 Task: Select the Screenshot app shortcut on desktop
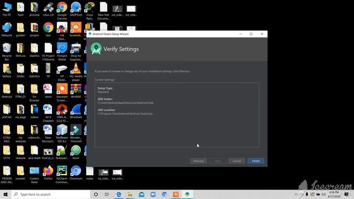coord(76,30)
